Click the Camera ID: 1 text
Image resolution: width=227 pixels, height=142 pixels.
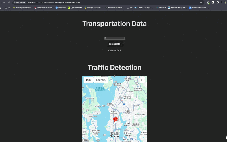pyautogui.click(x=115, y=51)
